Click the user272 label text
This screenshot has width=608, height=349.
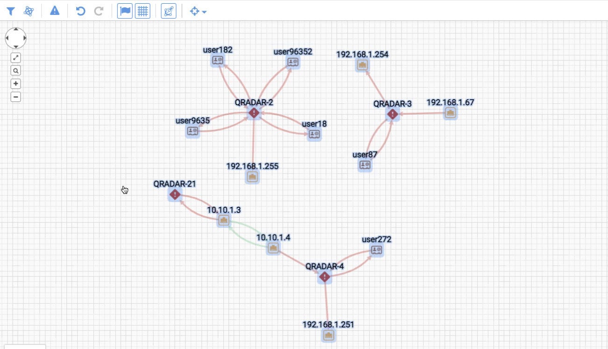pyautogui.click(x=377, y=240)
